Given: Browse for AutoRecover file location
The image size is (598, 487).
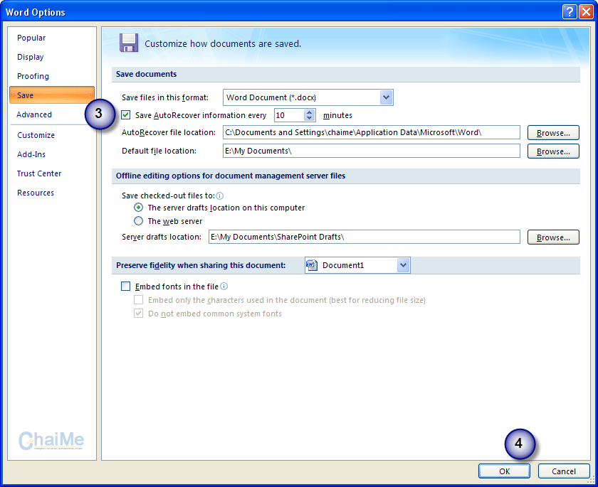Looking at the screenshot, I should click(x=553, y=132).
